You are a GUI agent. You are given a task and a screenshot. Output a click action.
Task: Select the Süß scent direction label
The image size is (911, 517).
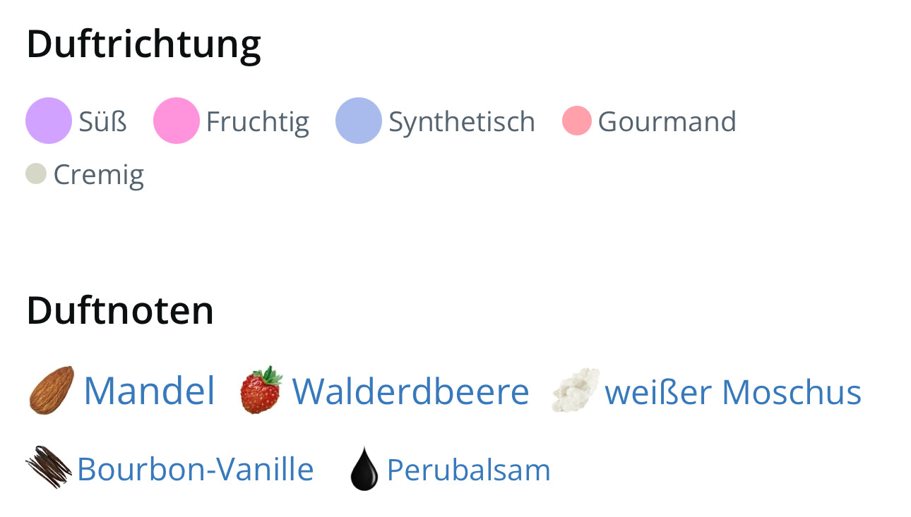coord(102,121)
